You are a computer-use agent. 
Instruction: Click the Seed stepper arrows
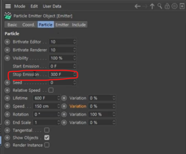tap(75, 82)
